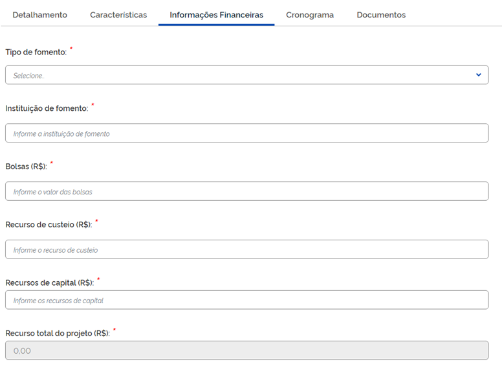Click the Bolsas (R$) label text
The image size is (502, 368).
click(26, 167)
